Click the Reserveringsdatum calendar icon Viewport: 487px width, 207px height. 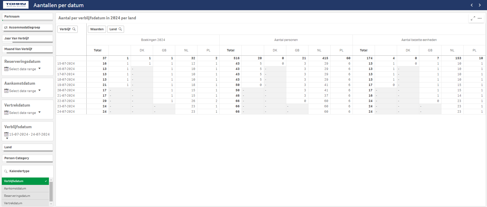(6, 69)
